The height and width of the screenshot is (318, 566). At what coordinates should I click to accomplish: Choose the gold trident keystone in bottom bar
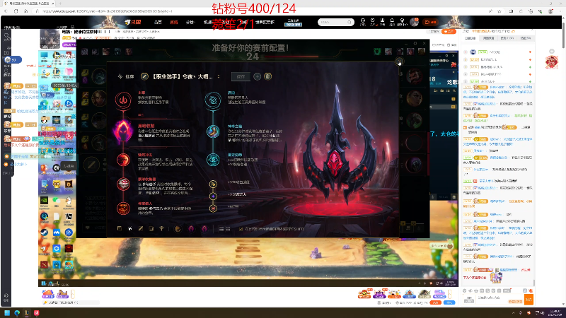178,228
